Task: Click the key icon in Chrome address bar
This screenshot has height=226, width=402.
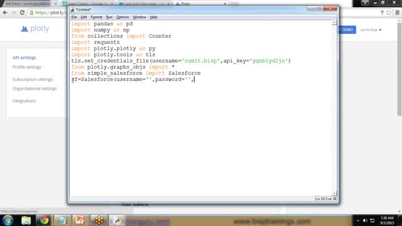Action: (x=383, y=13)
